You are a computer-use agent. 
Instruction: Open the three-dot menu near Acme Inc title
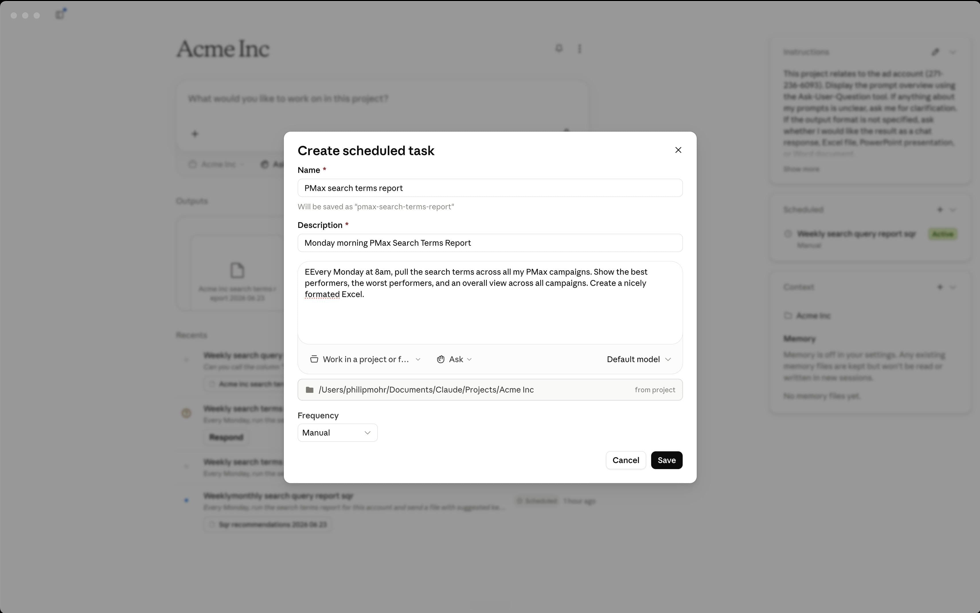(x=579, y=49)
